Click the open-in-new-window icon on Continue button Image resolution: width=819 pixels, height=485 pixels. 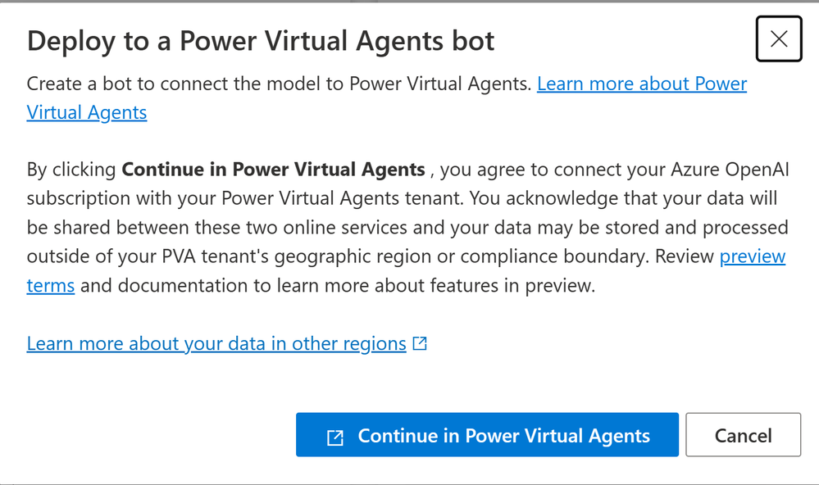(334, 437)
